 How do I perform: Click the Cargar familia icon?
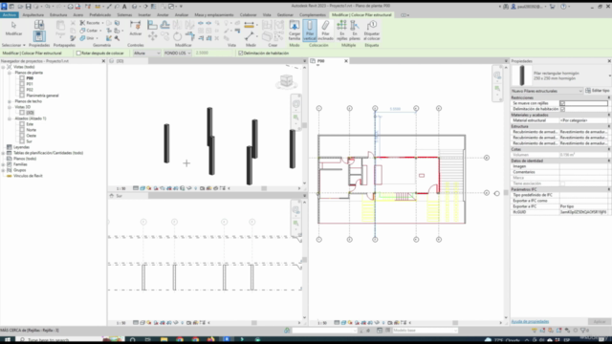point(295,31)
